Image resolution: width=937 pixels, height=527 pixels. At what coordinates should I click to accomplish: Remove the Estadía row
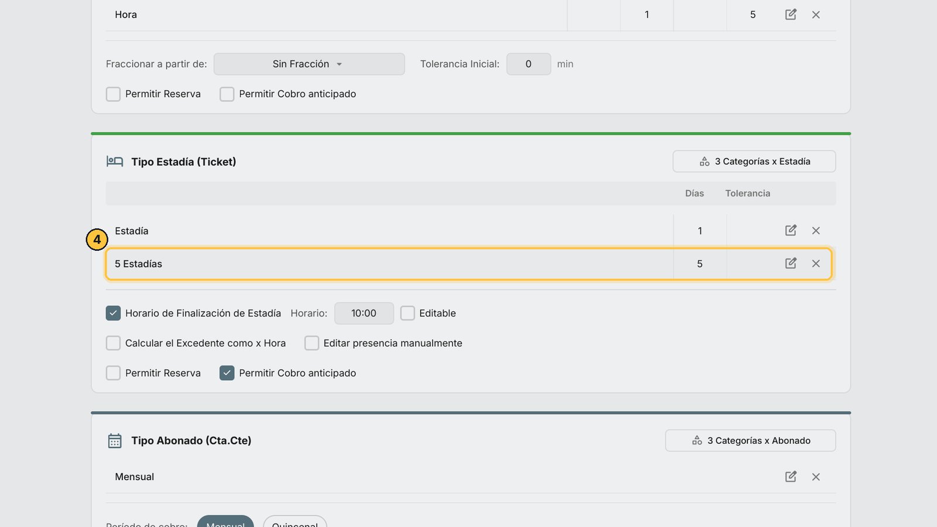click(x=816, y=230)
